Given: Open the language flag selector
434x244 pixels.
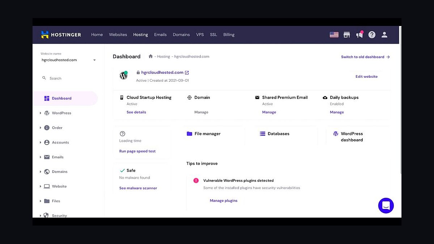Looking at the screenshot, I should point(334,35).
